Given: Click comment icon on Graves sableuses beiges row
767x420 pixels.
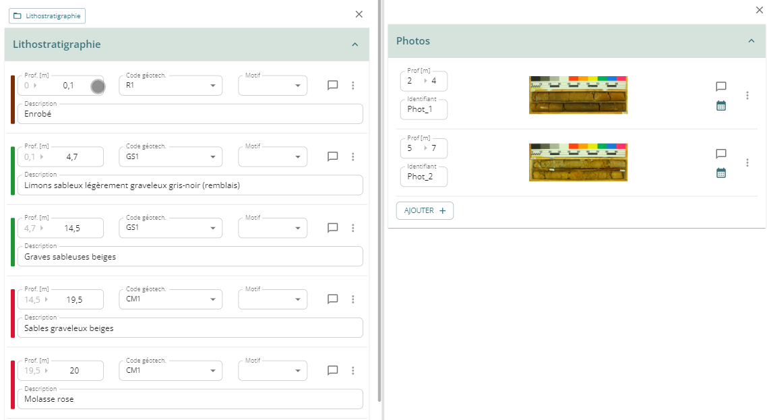Looking at the screenshot, I should [332, 228].
